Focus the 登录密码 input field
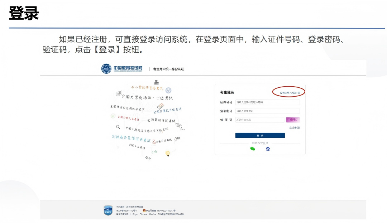The image size is (387, 223). (267, 111)
